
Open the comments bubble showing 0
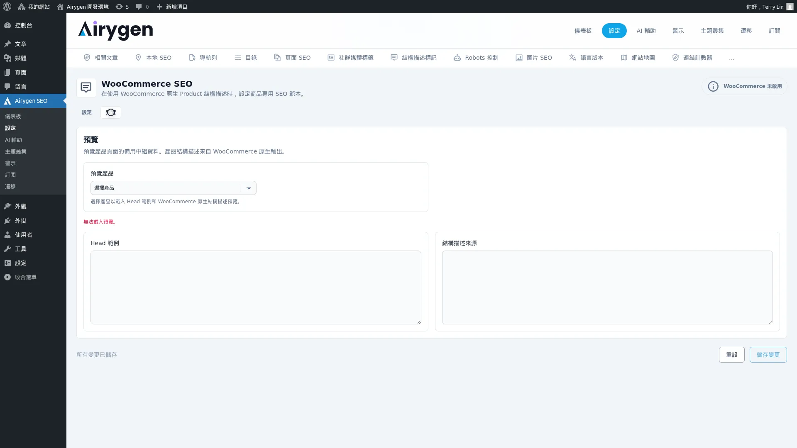tap(142, 7)
